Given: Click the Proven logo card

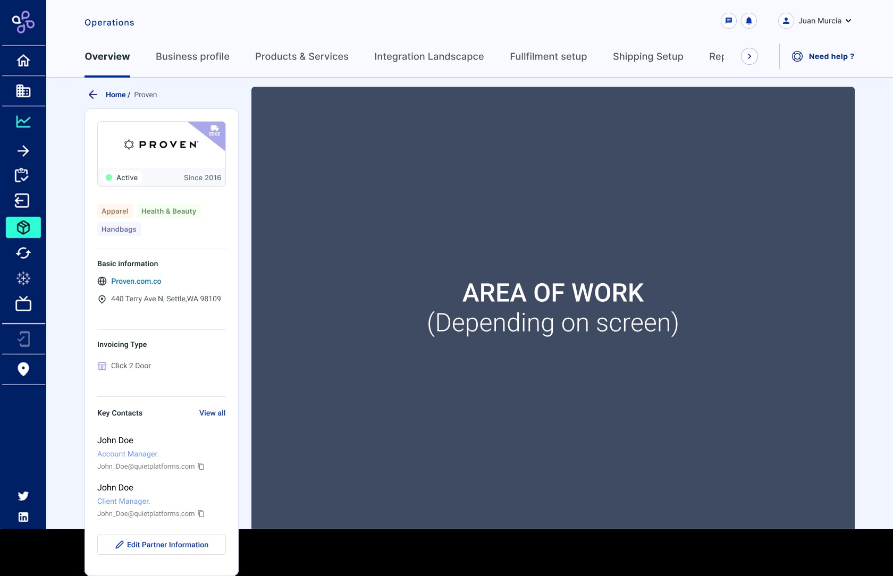Looking at the screenshot, I should coord(162,154).
